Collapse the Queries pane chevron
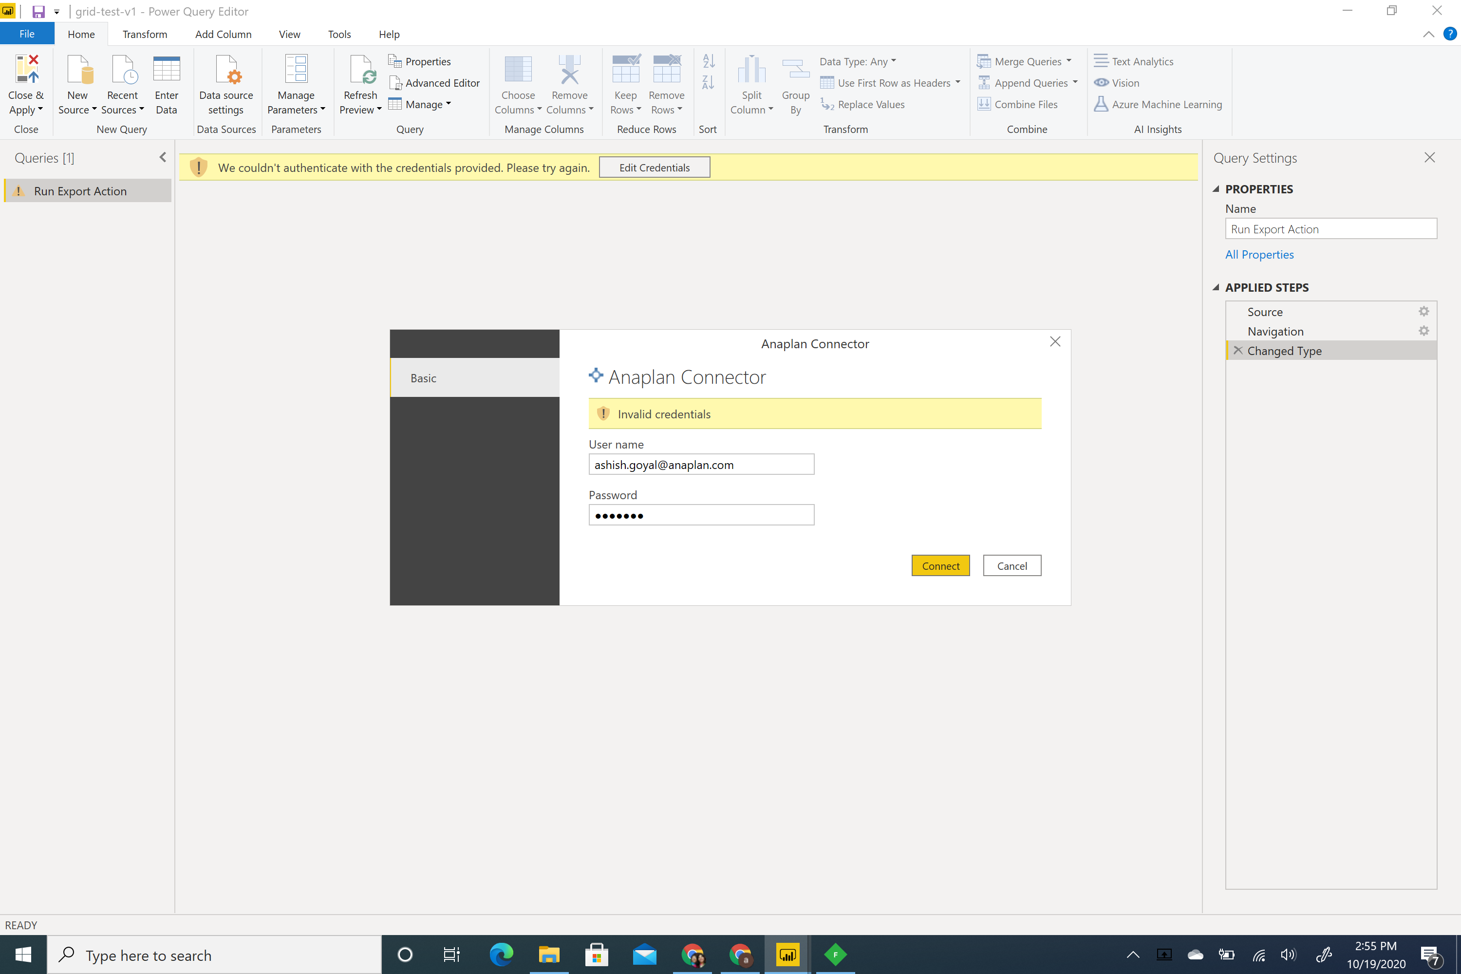The height and width of the screenshot is (974, 1461). click(x=163, y=157)
